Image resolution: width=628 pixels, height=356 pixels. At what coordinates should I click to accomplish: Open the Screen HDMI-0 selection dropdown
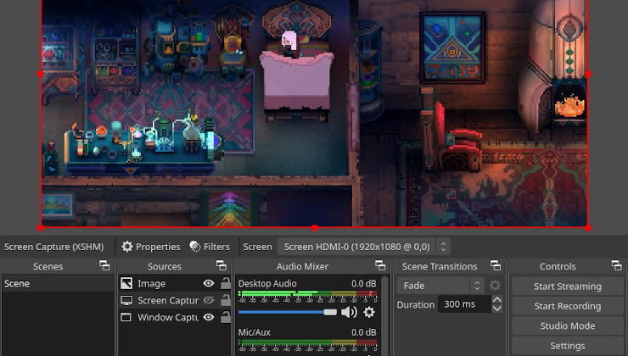[x=364, y=247]
